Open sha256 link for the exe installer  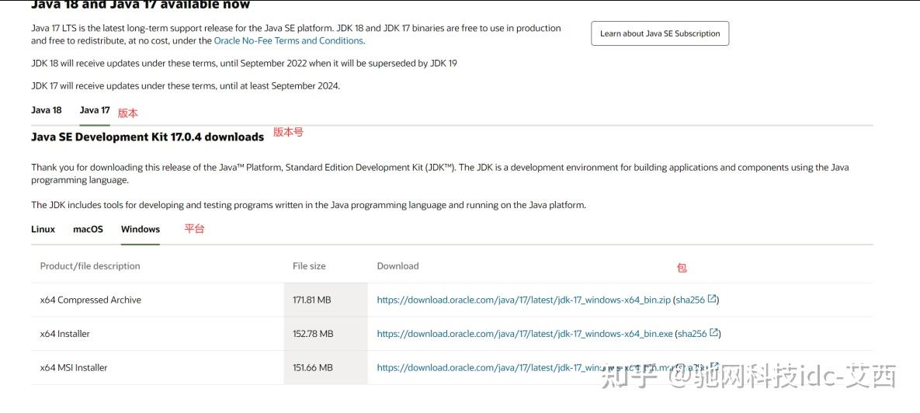pos(693,334)
